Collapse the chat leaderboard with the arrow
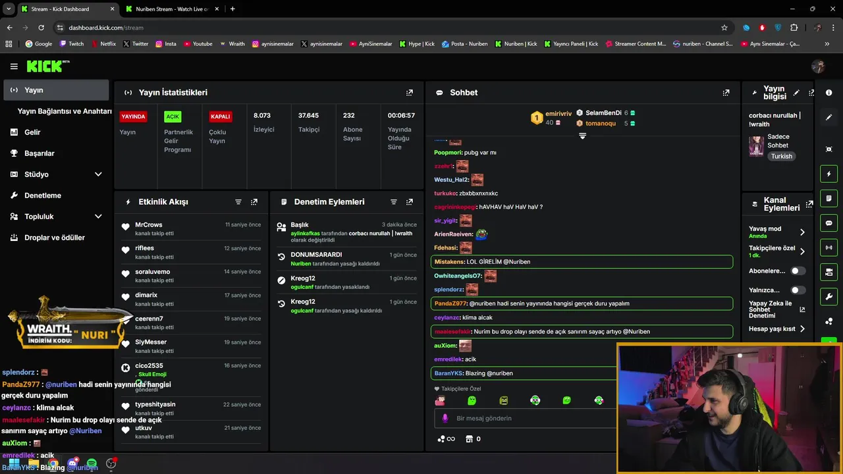This screenshot has height=474, width=843. 582,136
